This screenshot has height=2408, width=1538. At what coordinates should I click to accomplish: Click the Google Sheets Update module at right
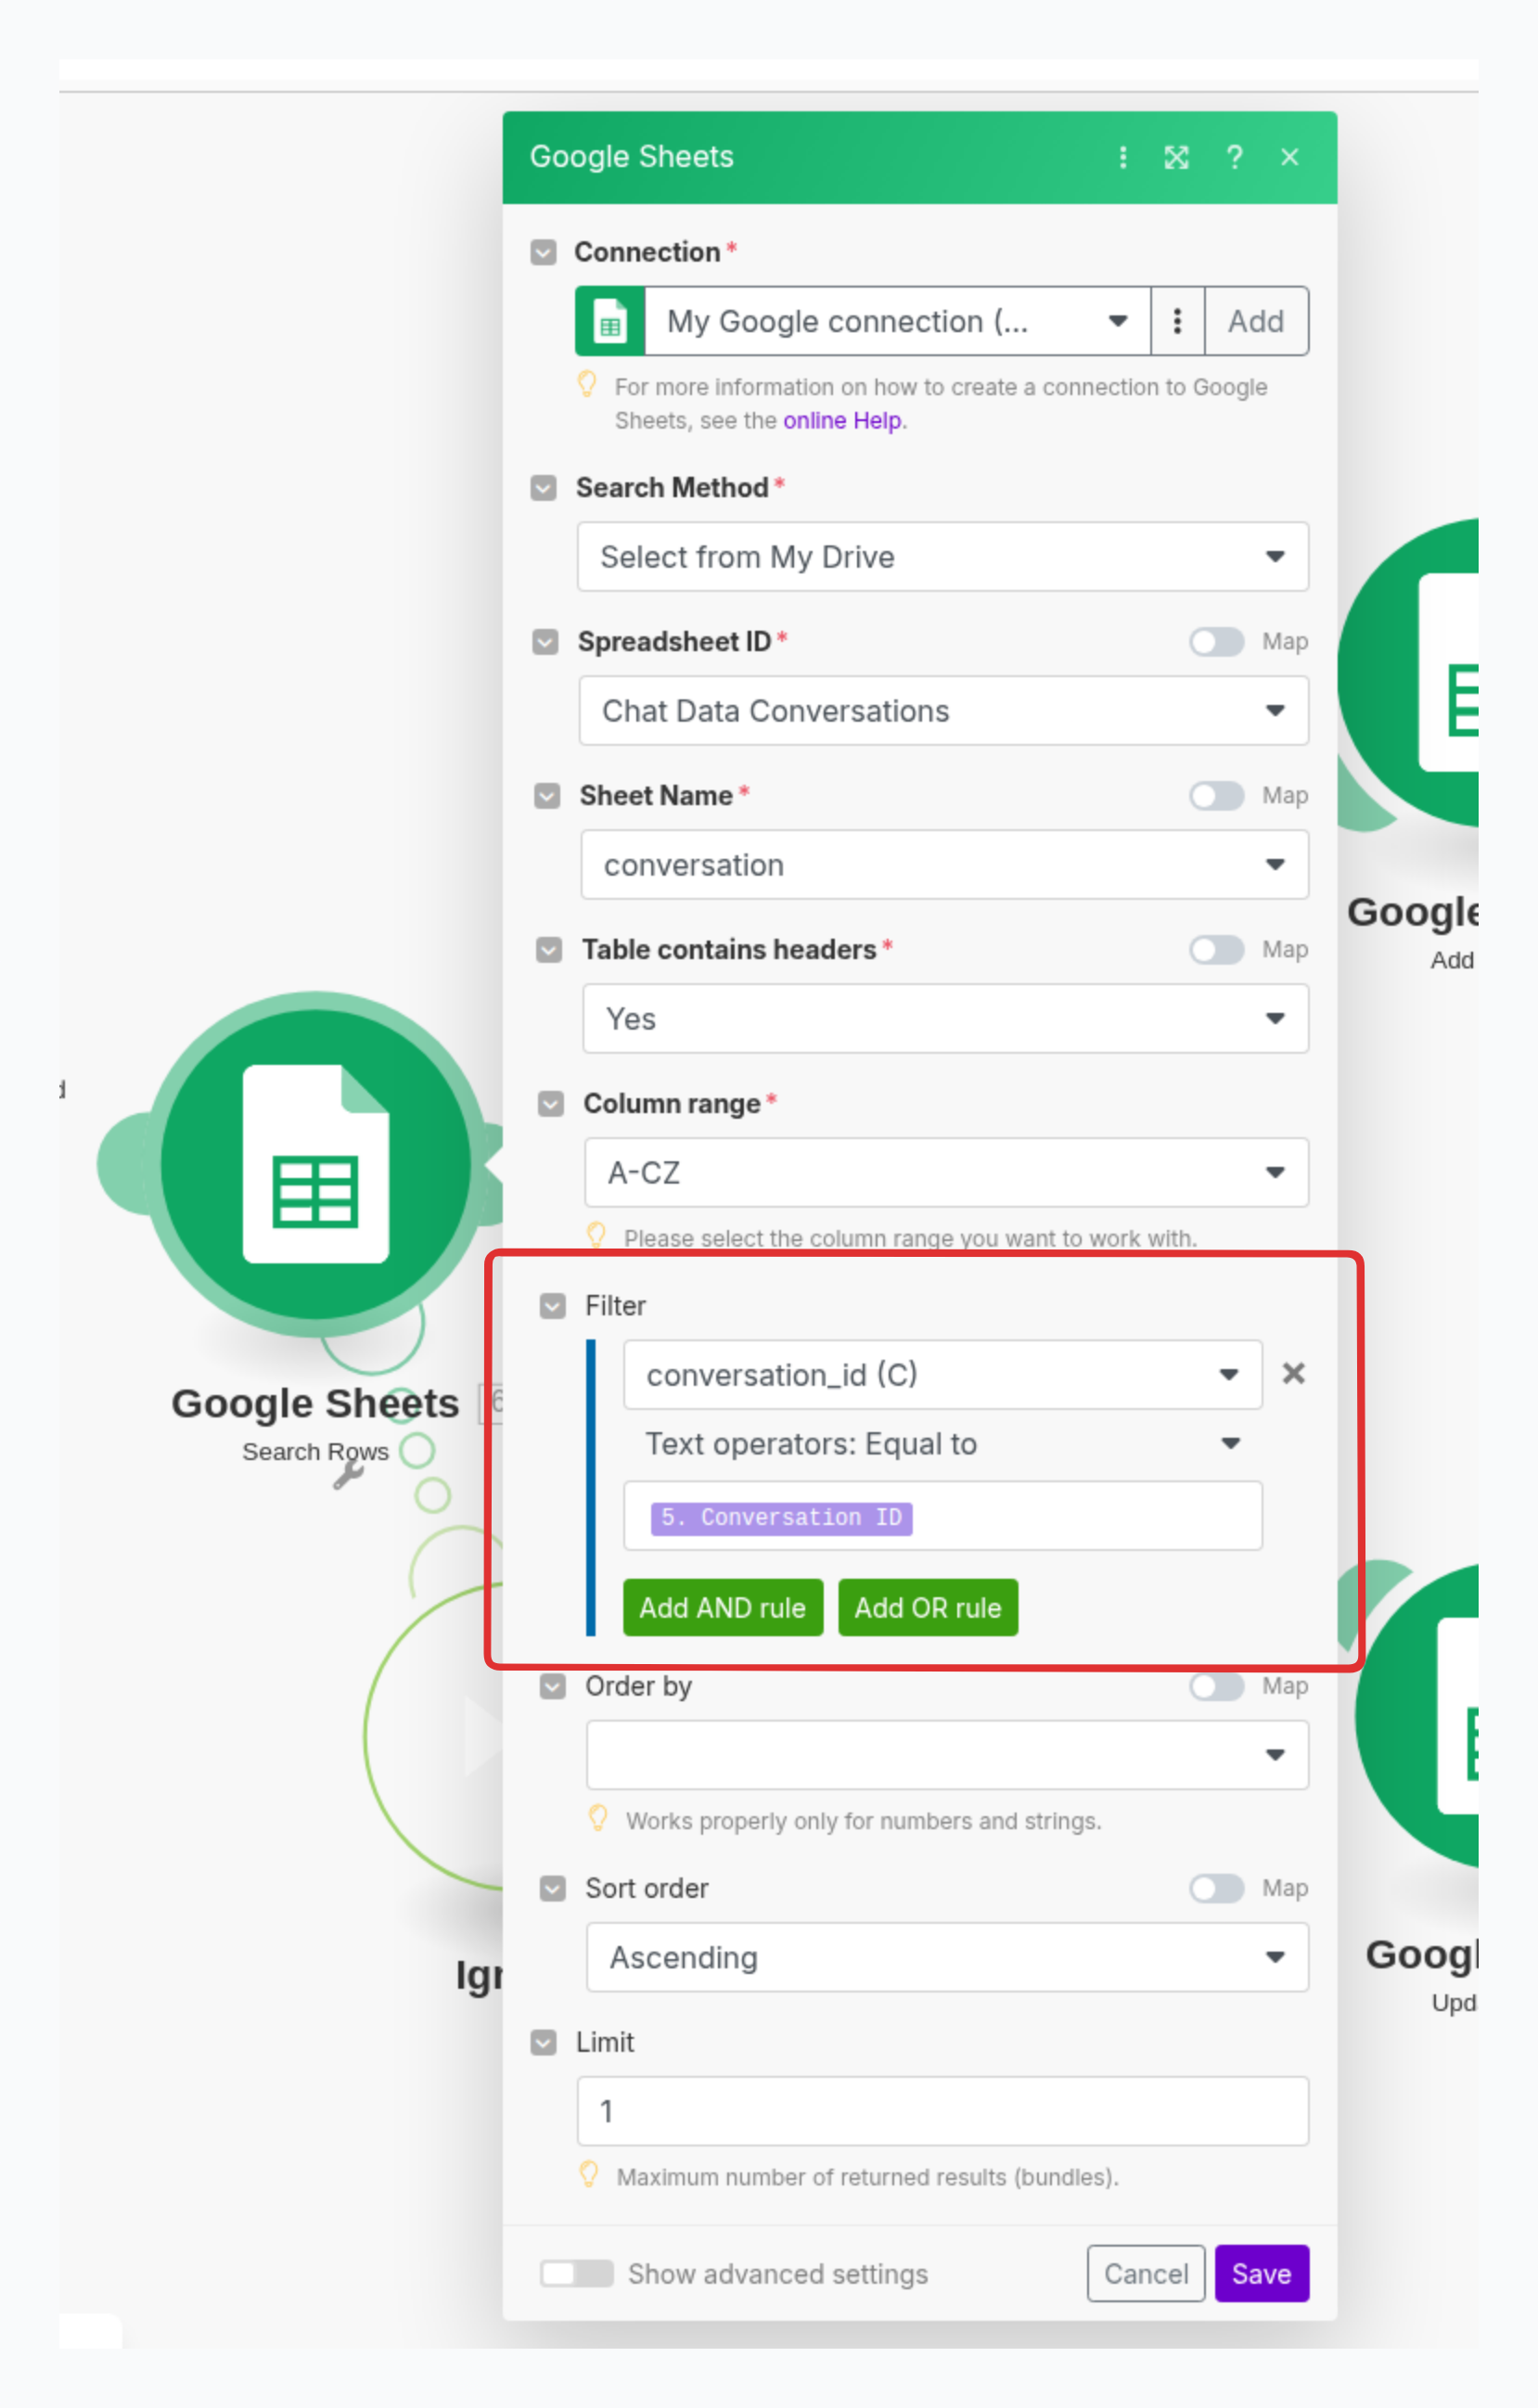coord(1418,1714)
